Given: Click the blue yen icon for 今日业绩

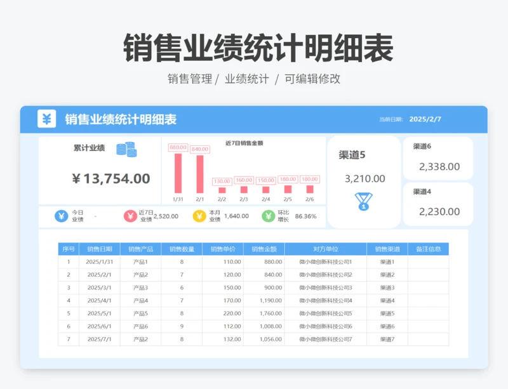Looking at the screenshot, I should pos(61,216).
